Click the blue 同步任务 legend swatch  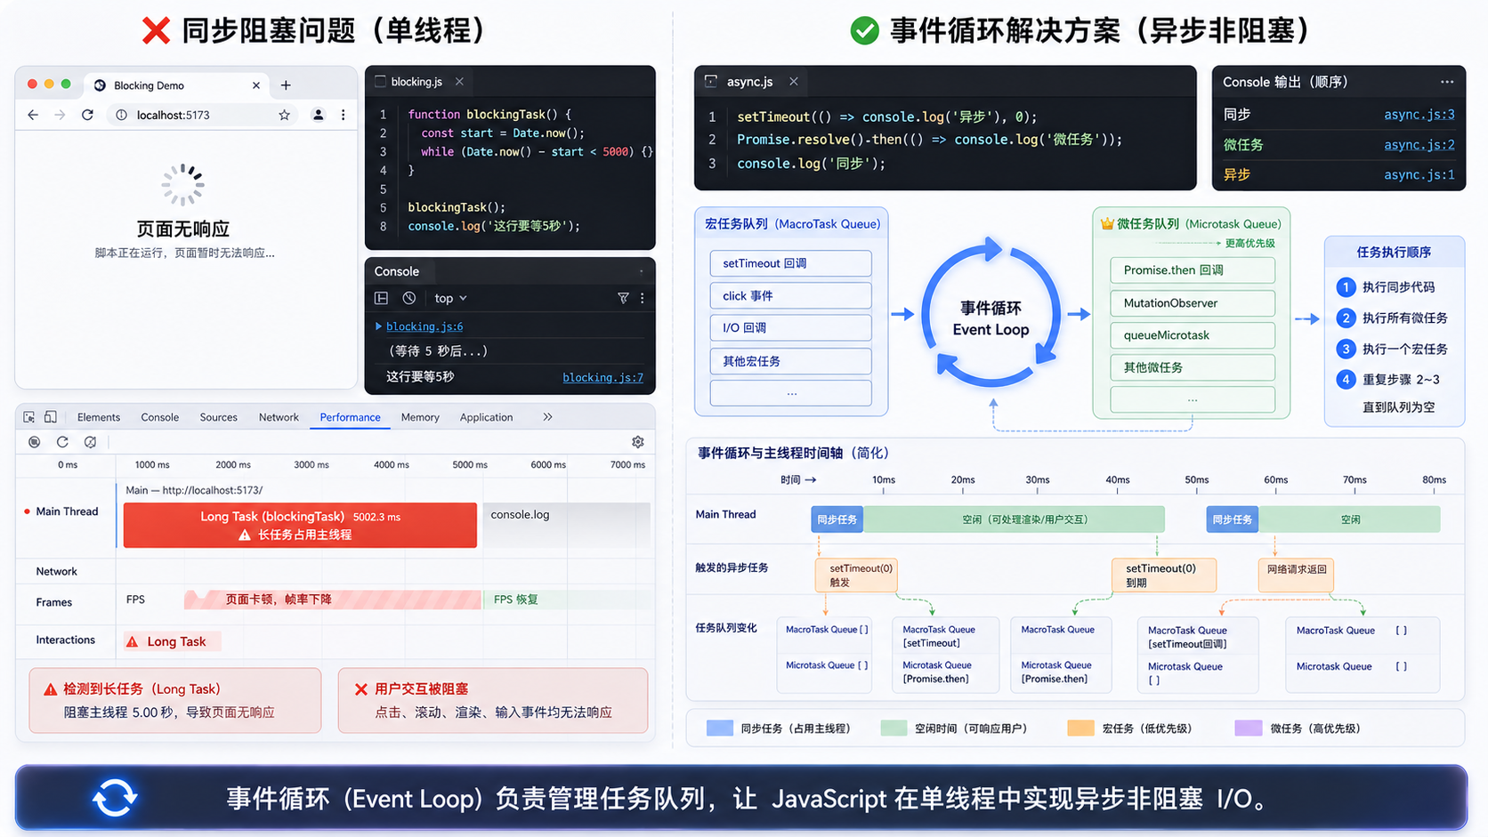point(719,728)
